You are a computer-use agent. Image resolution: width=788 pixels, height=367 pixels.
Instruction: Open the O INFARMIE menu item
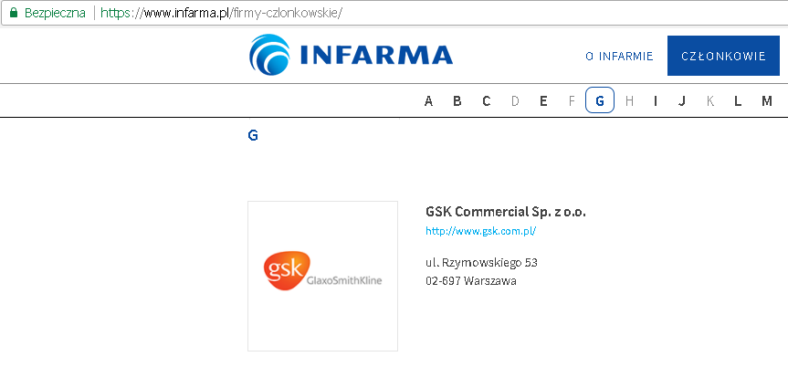point(619,57)
